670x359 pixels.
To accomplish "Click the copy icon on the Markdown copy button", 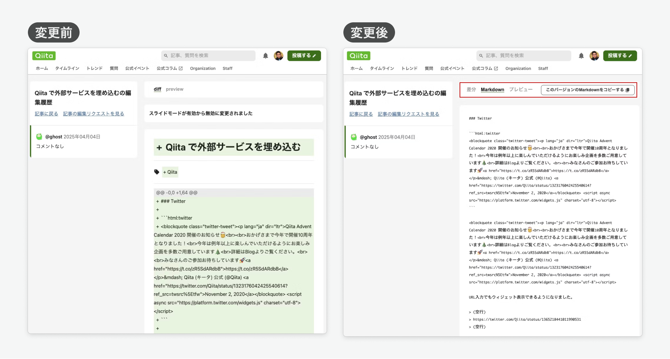I will (627, 90).
